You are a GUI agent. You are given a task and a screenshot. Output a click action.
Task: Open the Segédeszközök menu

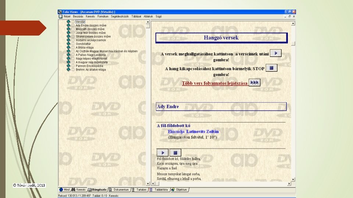pyautogui.click(x=120, y=16)
